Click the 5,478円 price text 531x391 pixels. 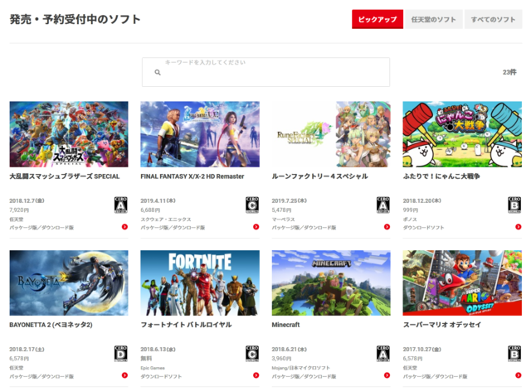[281, 210]
